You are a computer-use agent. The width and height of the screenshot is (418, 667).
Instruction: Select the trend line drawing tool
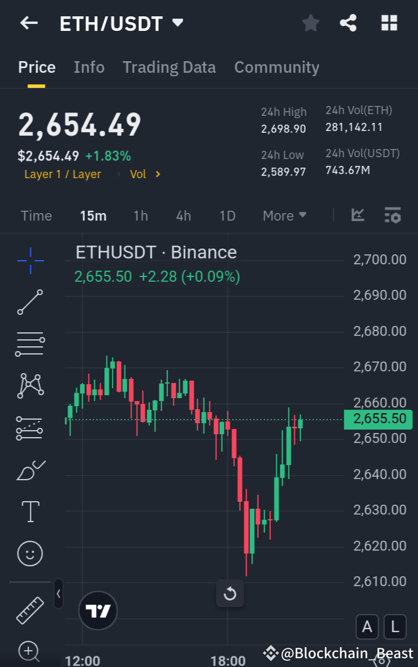coord(29,302)
